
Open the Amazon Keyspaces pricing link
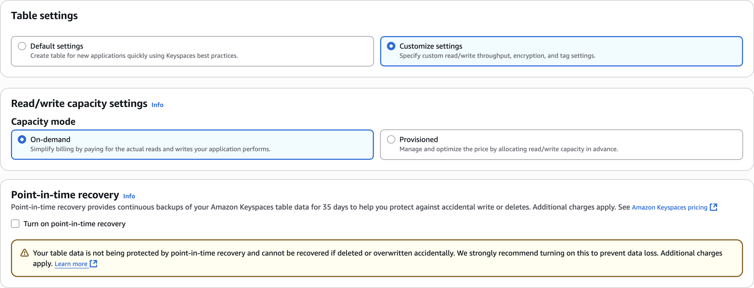[669, 207]
